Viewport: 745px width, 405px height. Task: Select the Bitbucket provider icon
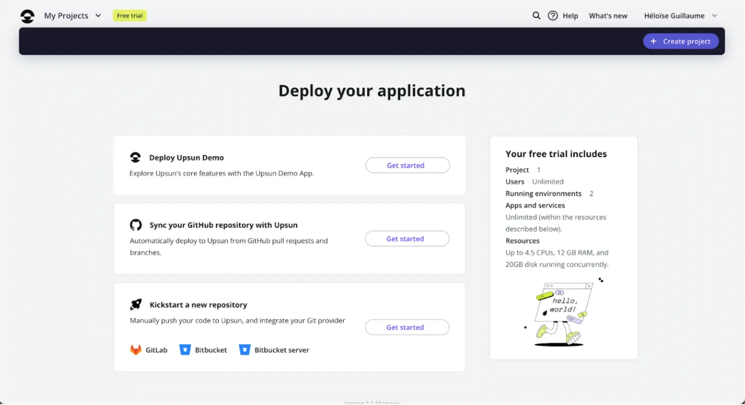pos(185,350)
